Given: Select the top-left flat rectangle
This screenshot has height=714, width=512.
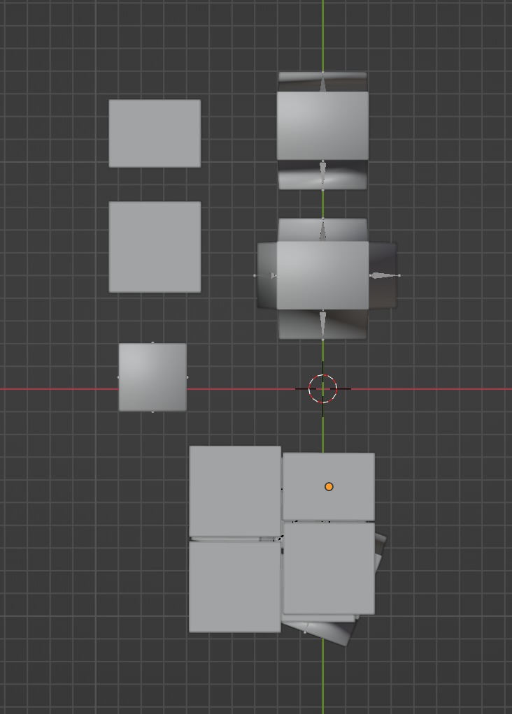Looking at the screenshot, I should tap(155, 133).
